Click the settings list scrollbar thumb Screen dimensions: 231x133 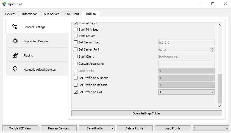(219, 88)
